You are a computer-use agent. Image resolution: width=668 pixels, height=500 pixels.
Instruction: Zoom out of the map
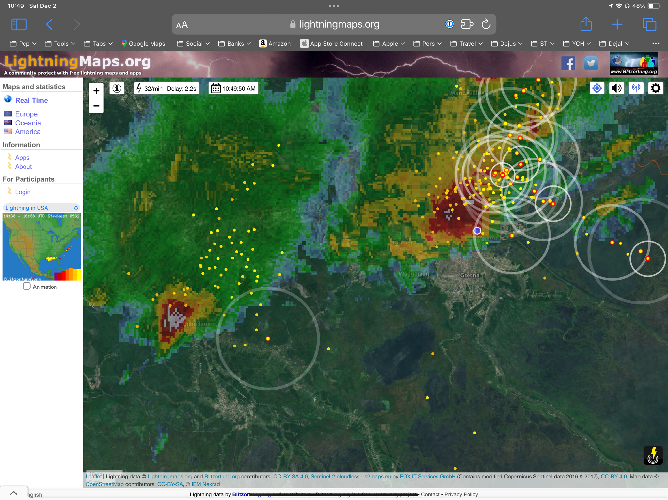tap(96, 106)
